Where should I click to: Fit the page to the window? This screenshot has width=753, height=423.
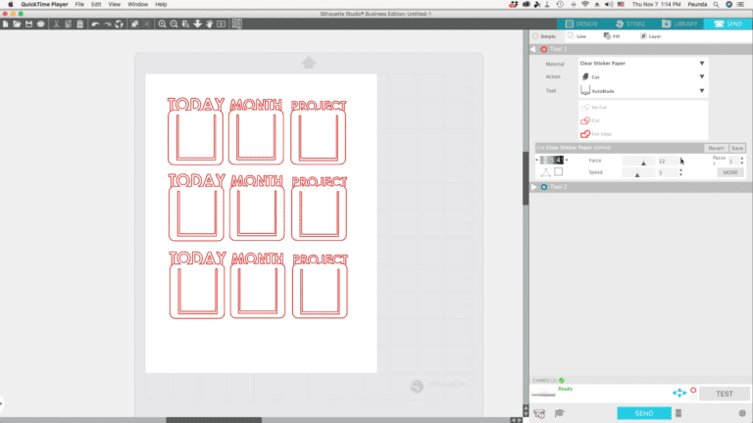pos(221,23)
